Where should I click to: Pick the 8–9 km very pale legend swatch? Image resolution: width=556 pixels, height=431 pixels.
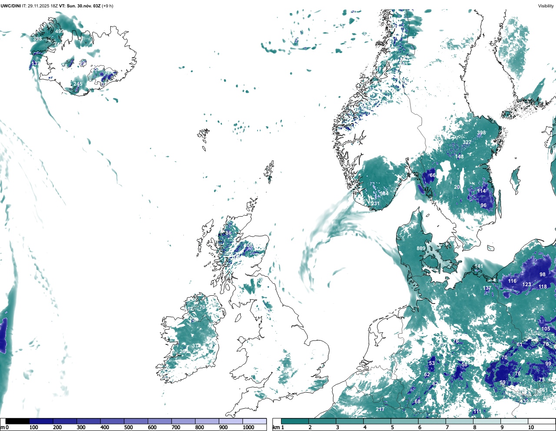[487, 421]
